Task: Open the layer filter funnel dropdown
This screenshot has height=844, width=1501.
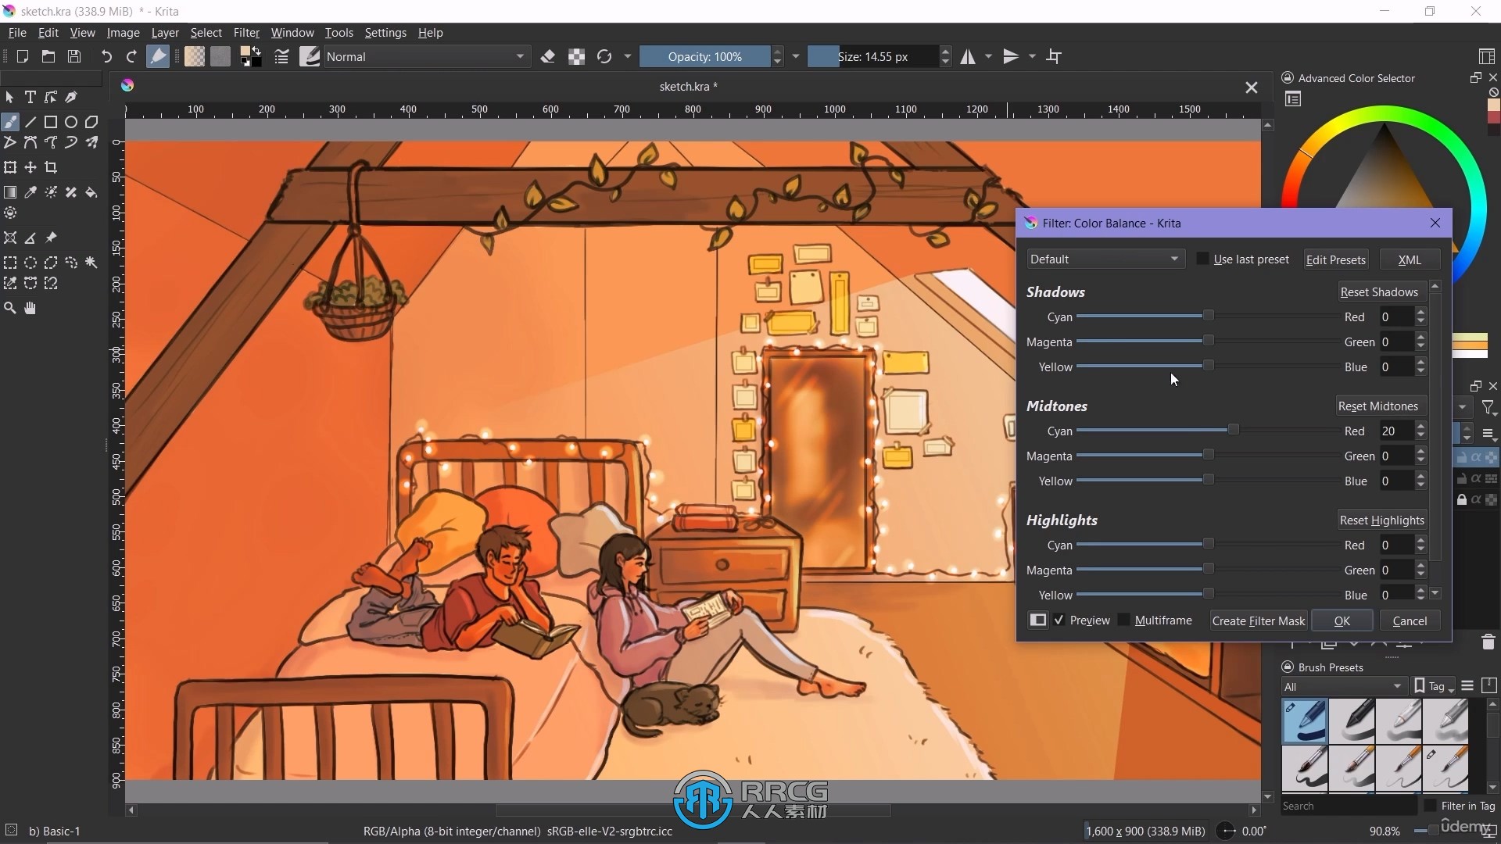Action: [1489, 407]
